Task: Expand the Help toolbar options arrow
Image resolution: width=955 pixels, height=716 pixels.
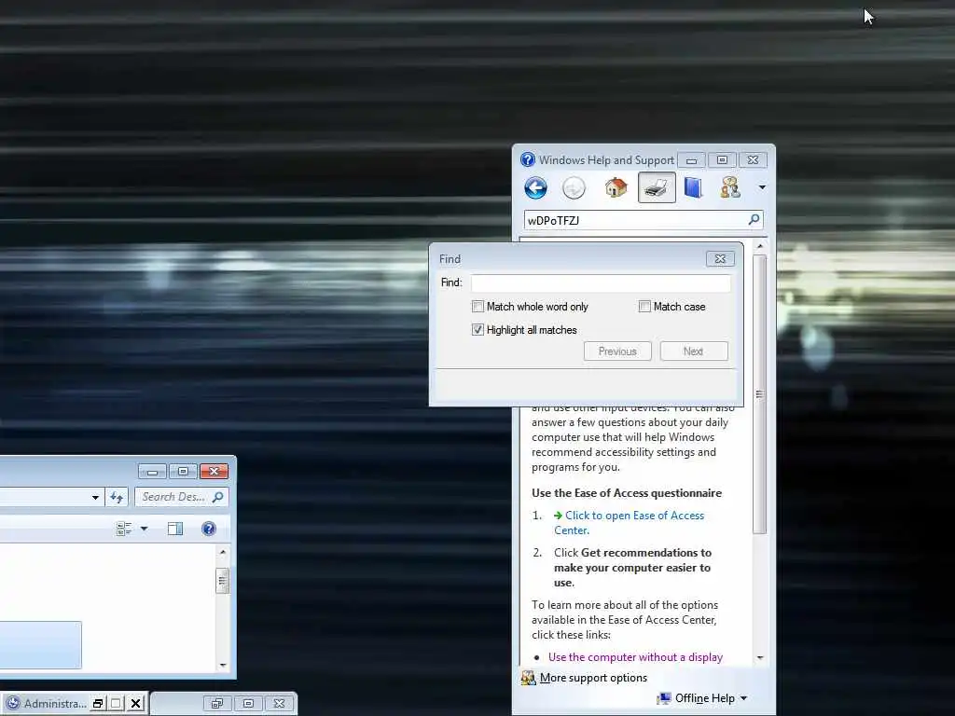Action: [762, 187]
